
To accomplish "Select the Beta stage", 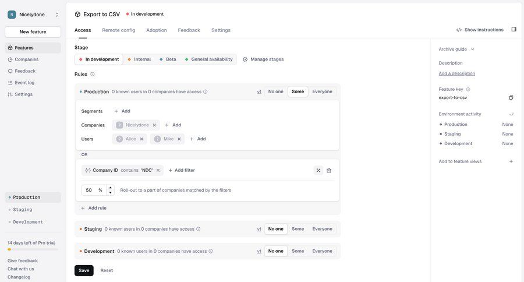I will tap(168, 59).
